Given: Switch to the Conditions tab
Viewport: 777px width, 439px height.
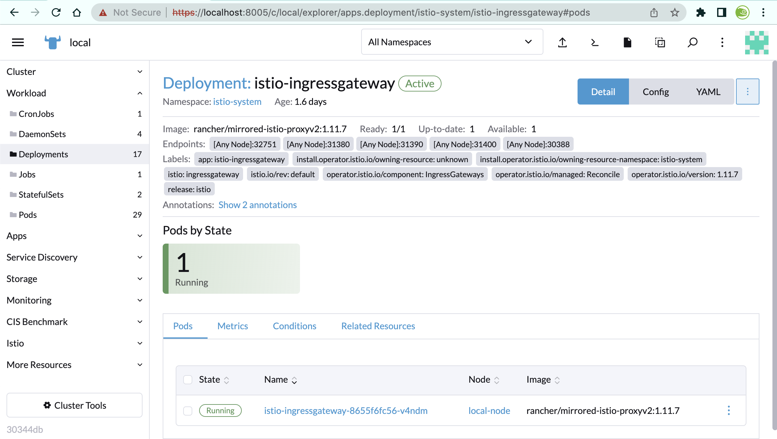Looking at the screenshot, I should (294, 326).
